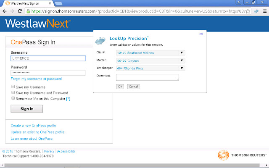Click the Password input field

(48, 73)
